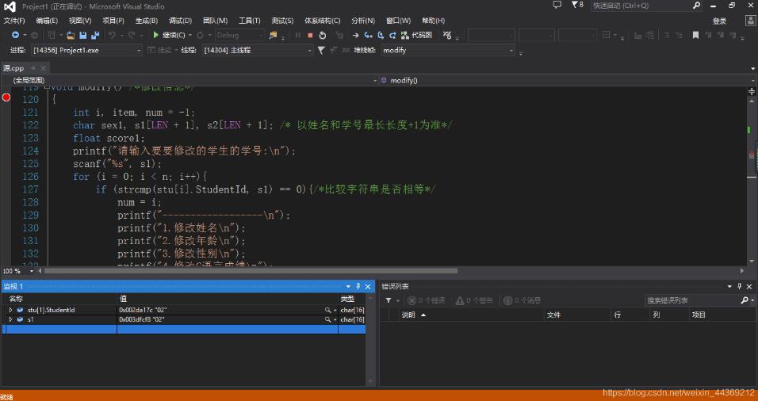Expand the stu[1].StudentId watch entry
Viewport: 758px width, 401px height.
point(10,310)
